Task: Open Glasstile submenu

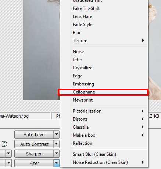Action: pyautogui.click(x=104, y=127)
